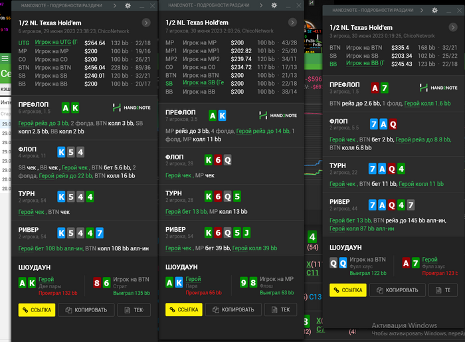Viewport: 465px width, 342px height.
Task: Click hamburger menu icon in background window
Action: pyautogui.click(x=5, y=58)
